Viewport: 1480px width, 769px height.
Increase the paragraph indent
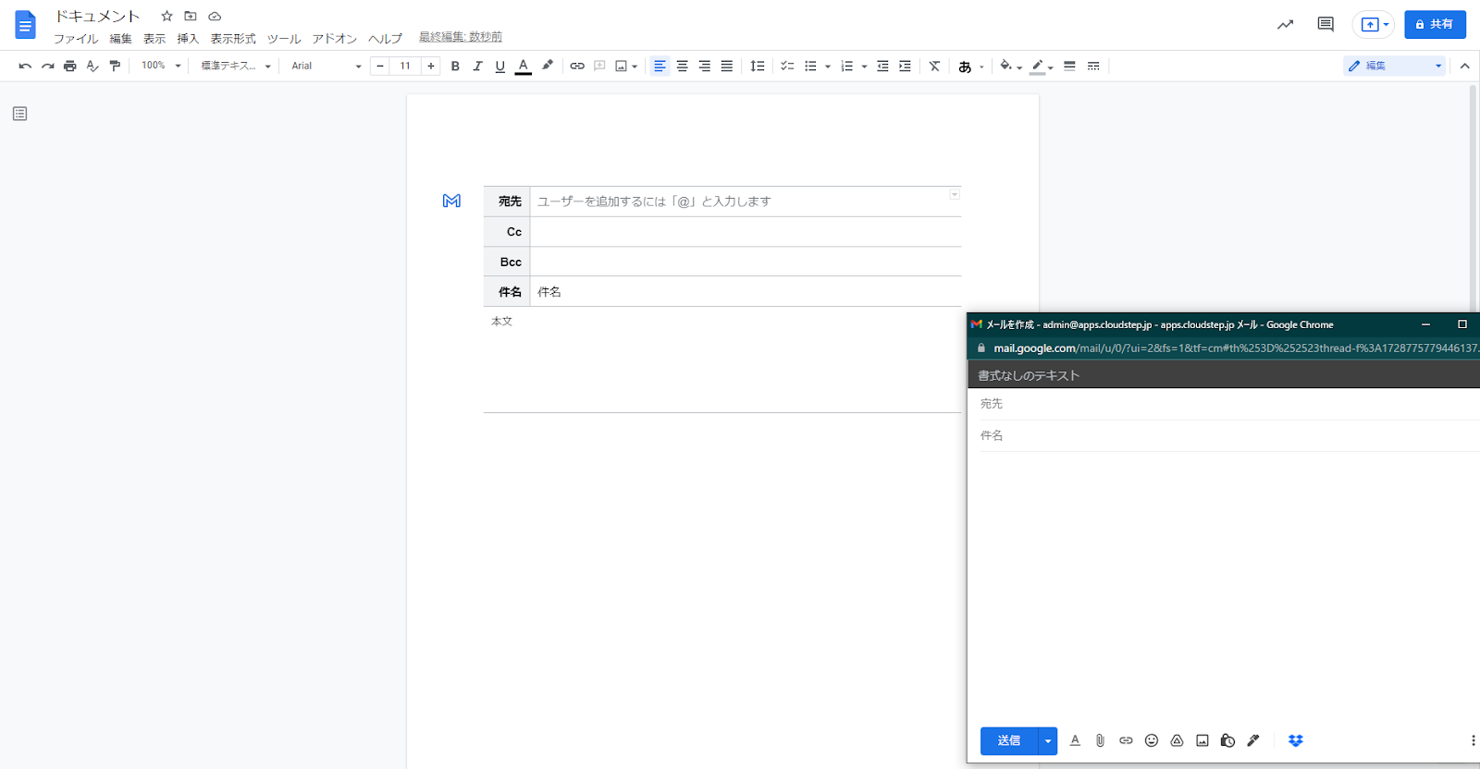tap(905, 66)
